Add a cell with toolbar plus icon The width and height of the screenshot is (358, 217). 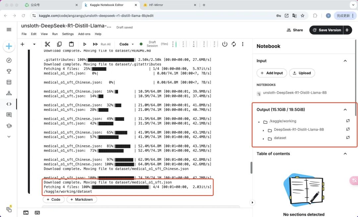tap(23, 44)
